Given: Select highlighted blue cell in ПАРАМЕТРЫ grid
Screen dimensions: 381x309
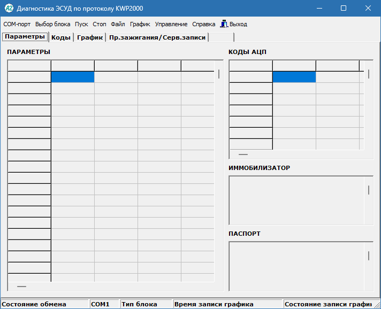Looking at the screenshot, I should point(73,77).
